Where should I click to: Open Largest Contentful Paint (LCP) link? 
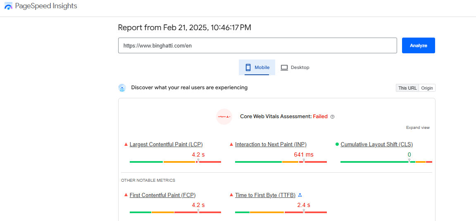[x=166, y=145]
